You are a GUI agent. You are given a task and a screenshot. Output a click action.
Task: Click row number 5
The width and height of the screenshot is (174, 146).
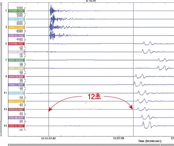tap(6, 43)
